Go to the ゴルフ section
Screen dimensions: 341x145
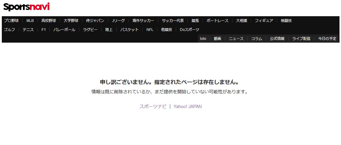(x=9, y=30)
